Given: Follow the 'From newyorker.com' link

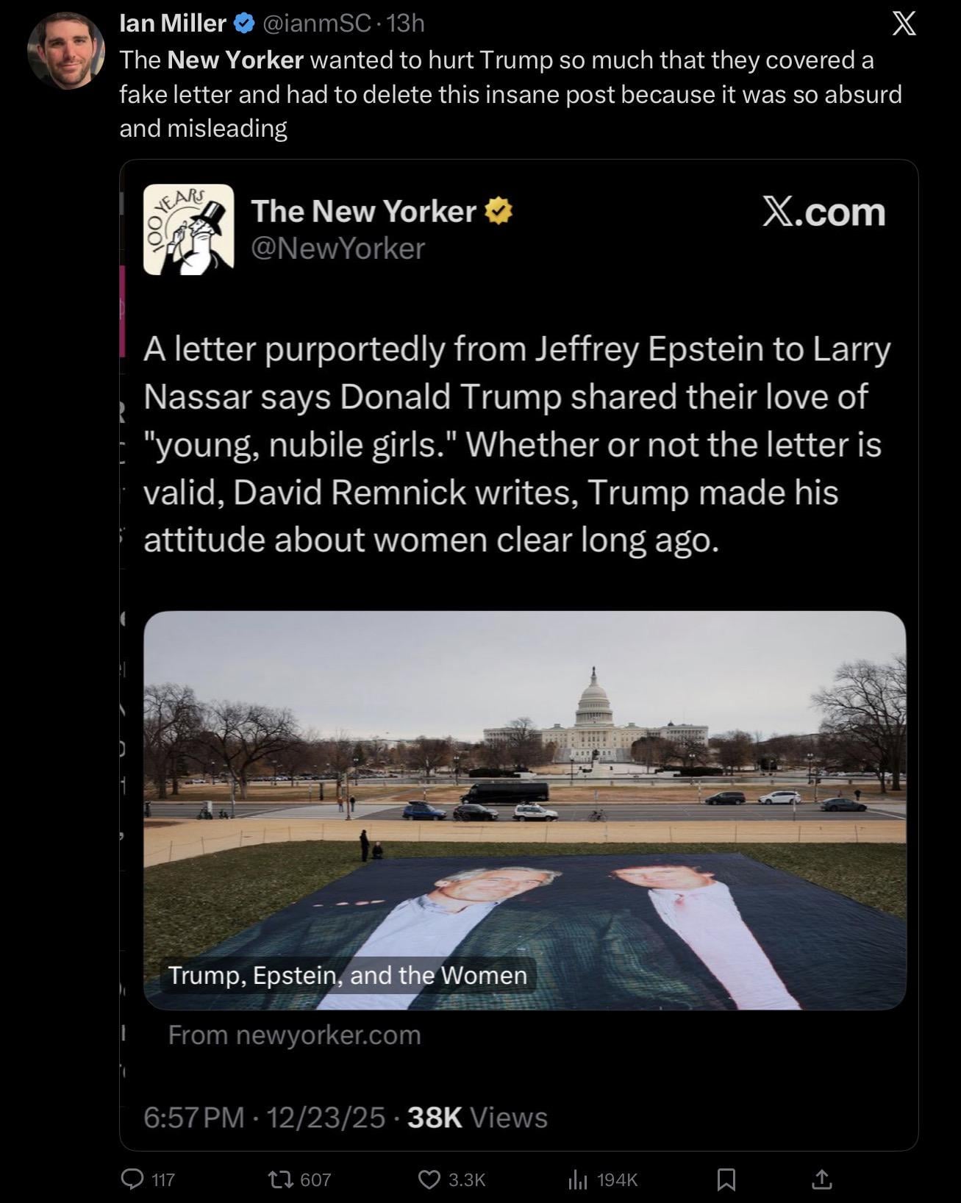Looking at the screenshot, I should [x=294, y=1035].
